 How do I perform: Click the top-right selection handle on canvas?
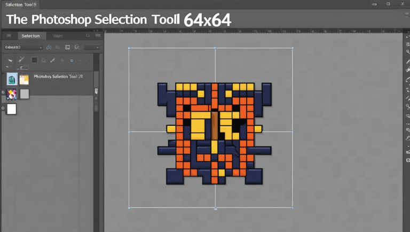pos(293,48)
